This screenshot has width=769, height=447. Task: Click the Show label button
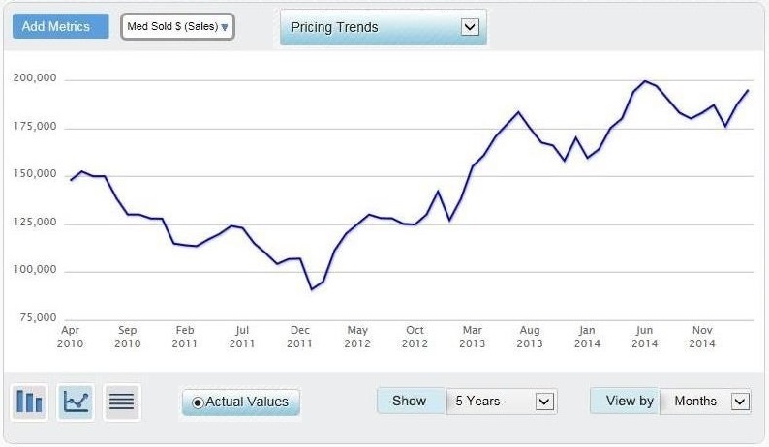[410, 401]
